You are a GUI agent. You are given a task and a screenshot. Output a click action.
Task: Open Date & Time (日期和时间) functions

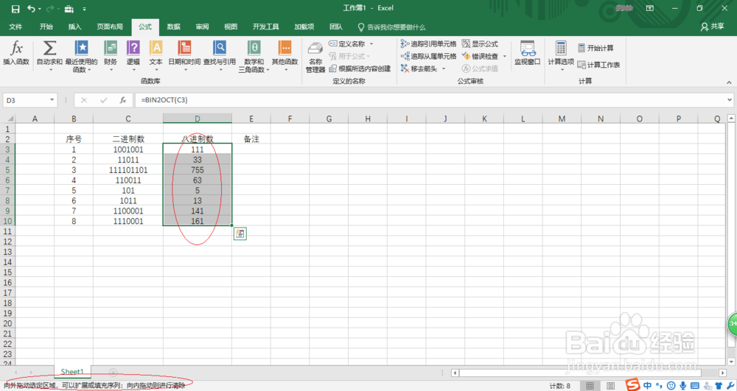coord(184,55)
